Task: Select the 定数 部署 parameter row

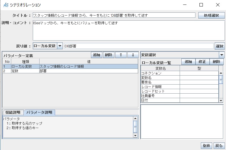Action: (x=71, y=71)
